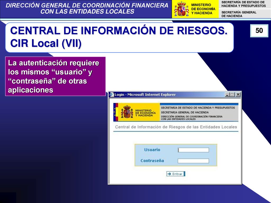Minimize the Login Internet Explorer window
Viewport: 271px width, 203px height.
[227, 94]
